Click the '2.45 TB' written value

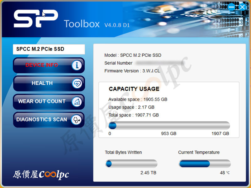click(148, 173)
